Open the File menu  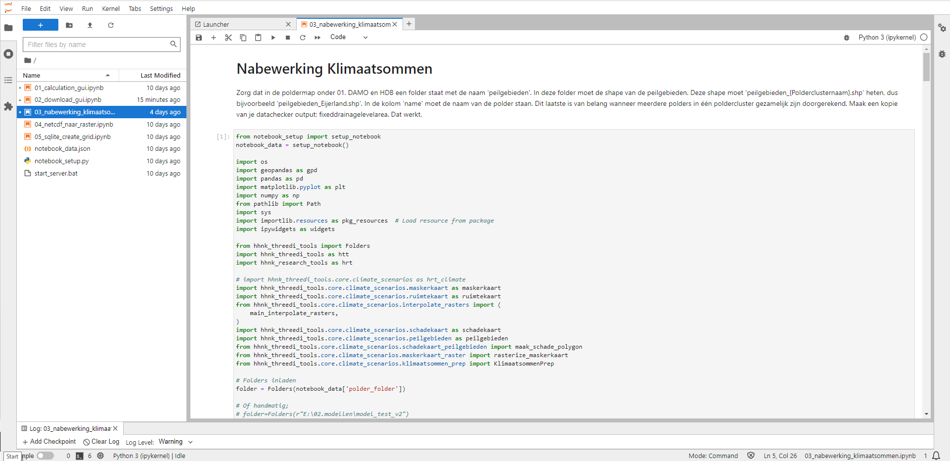26,8
